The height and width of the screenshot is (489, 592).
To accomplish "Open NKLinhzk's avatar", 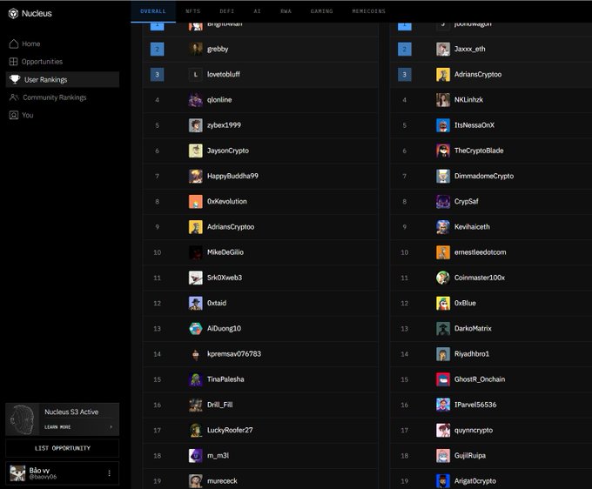I will (443, 99).
